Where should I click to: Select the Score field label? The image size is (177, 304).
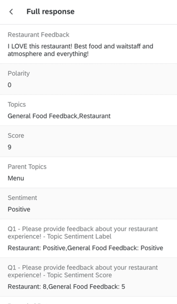(x=16, y=135)
